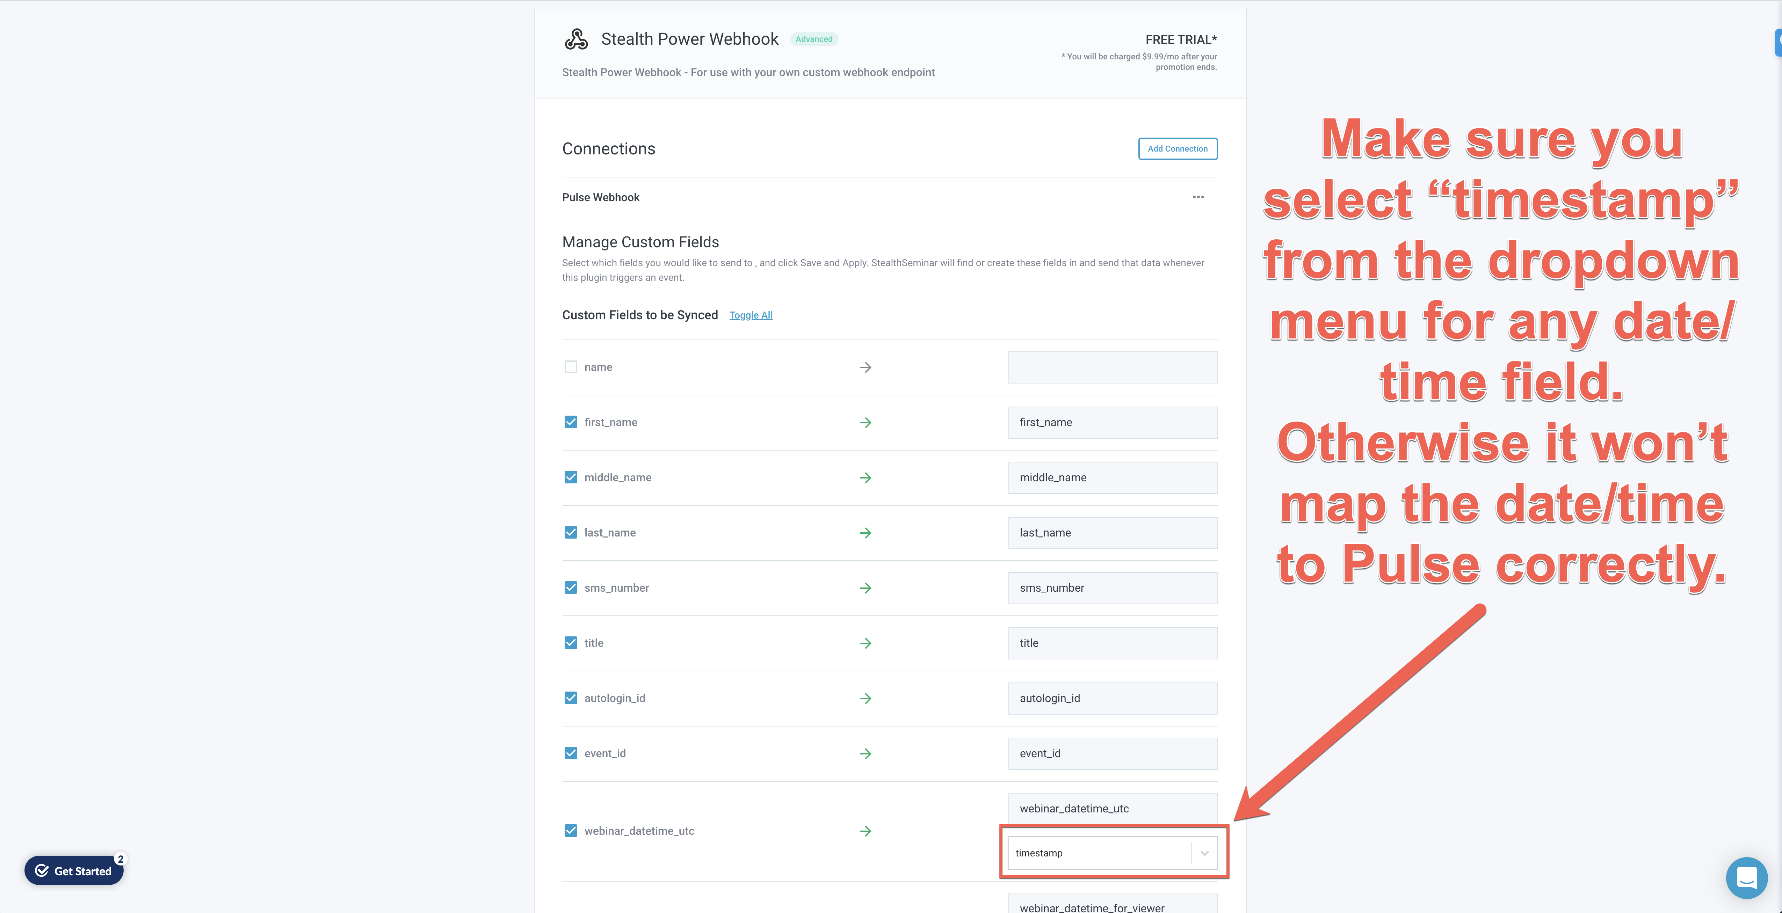Click the arrow icon in the last_name row
The width and height of the screenshot is (1782, 913).
[x=865, y=533]
